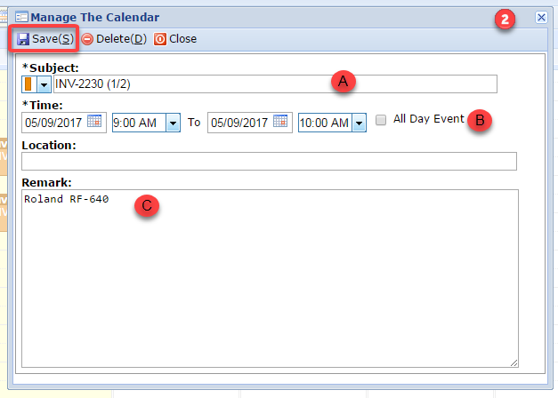The image size is (558, 398).
Task: Click the 9:00 AM start time text
Action: pos(135,123)
